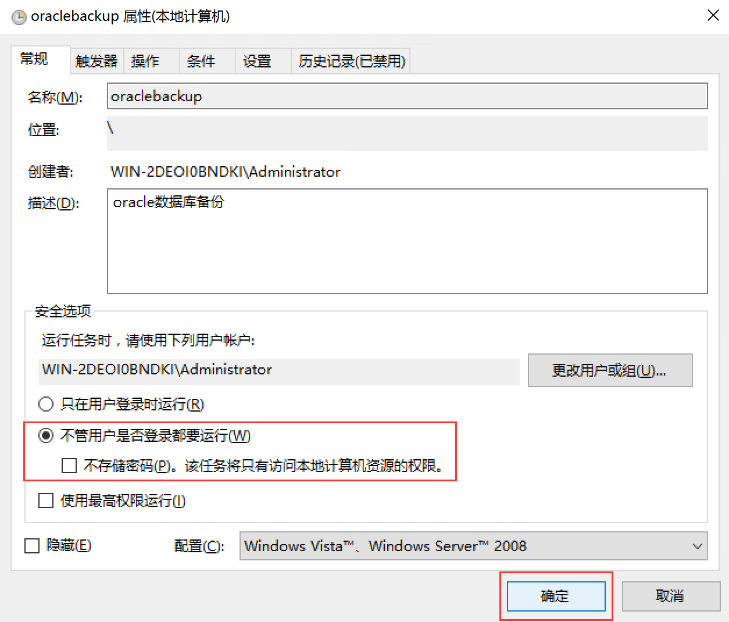This screenshot has width=729, height=622.
Task: Switch to the 常规 tab
Action: [x=34, y=59]
